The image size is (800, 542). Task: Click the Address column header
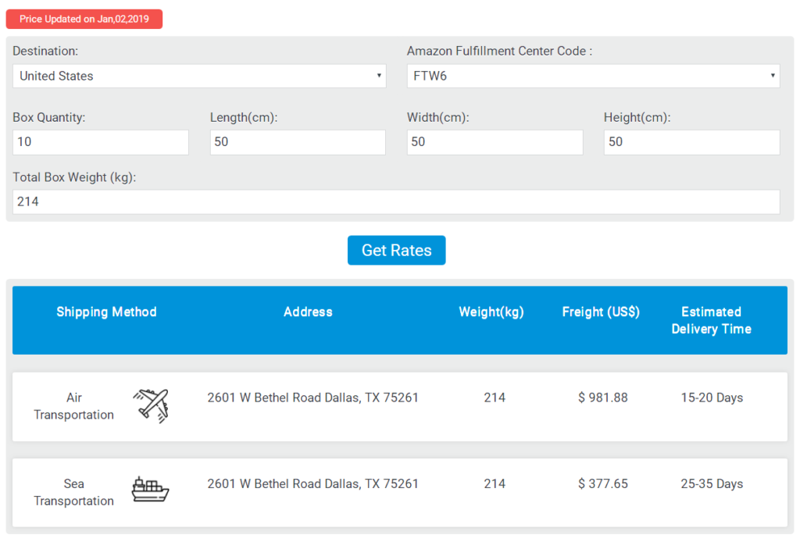coord(308,312)
